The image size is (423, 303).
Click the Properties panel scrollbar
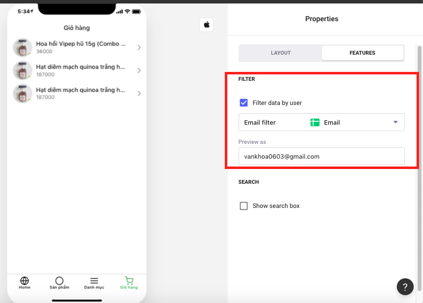click(x=419, y=168)
